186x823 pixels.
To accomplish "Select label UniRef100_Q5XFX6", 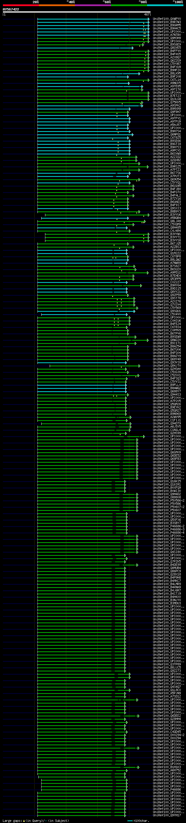I will pos(167,519).
